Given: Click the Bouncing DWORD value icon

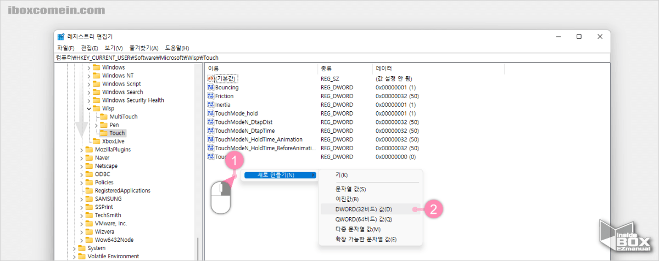Looking at the screenshot, I should pyautogui.click(x=210, y=87).
